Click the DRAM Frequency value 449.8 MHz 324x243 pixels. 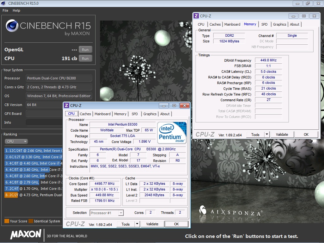tap(268, 60)
